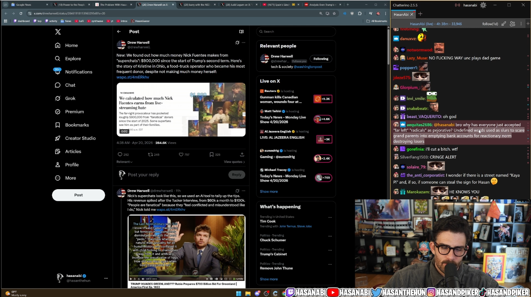Viewport: 531px width, 297px height.
Task: Switch to Power to the People tab
Action: (x=71, y=5)
